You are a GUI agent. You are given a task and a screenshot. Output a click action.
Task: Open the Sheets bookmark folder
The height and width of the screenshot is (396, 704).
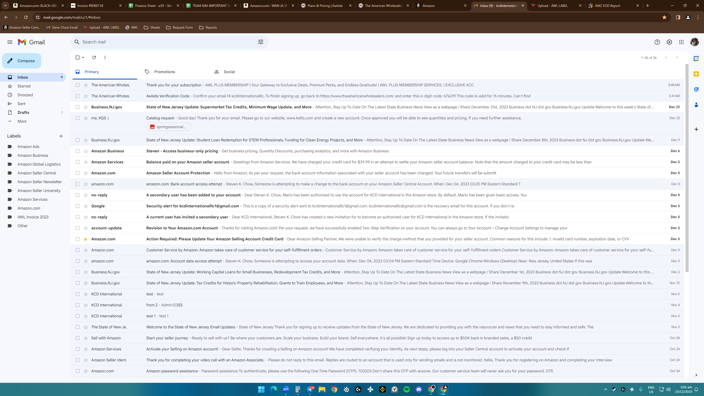pyautogui.click(x=152, y=28)
